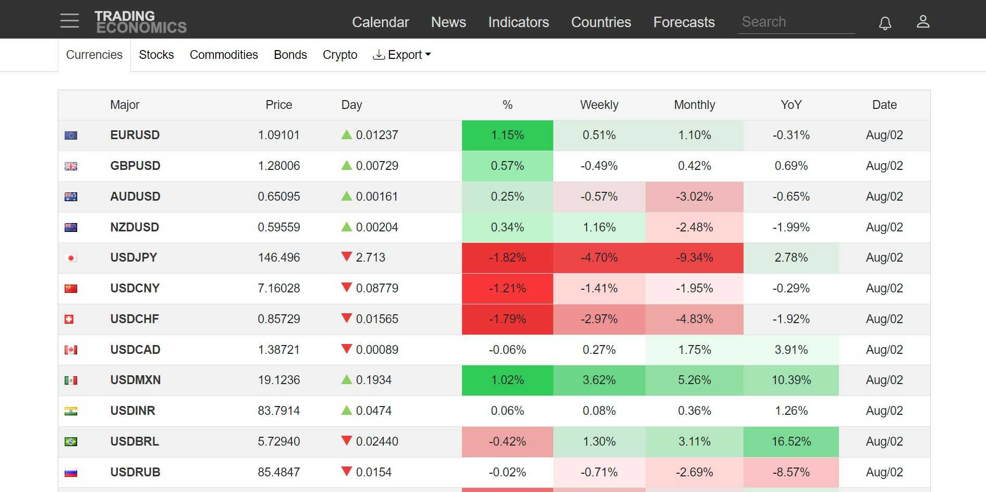
Task: Open the Crypto tab
Action: (339, 55)
